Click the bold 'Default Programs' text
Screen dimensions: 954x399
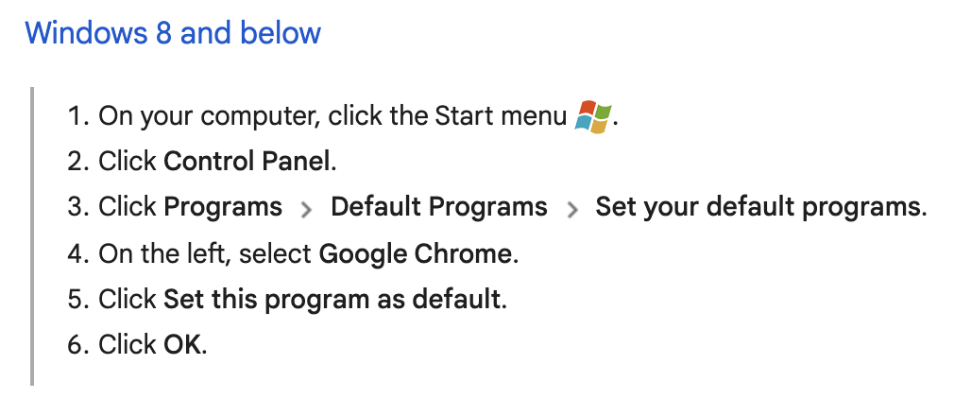[438, 207]
